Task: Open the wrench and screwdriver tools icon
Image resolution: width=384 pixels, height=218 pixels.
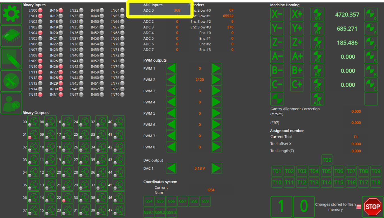Action: tap(11, 81)
